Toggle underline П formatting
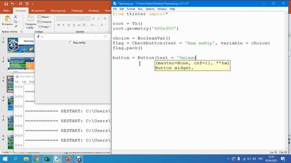Image resolution: width=291 pixels, height=163 pixels. (69, 25)
